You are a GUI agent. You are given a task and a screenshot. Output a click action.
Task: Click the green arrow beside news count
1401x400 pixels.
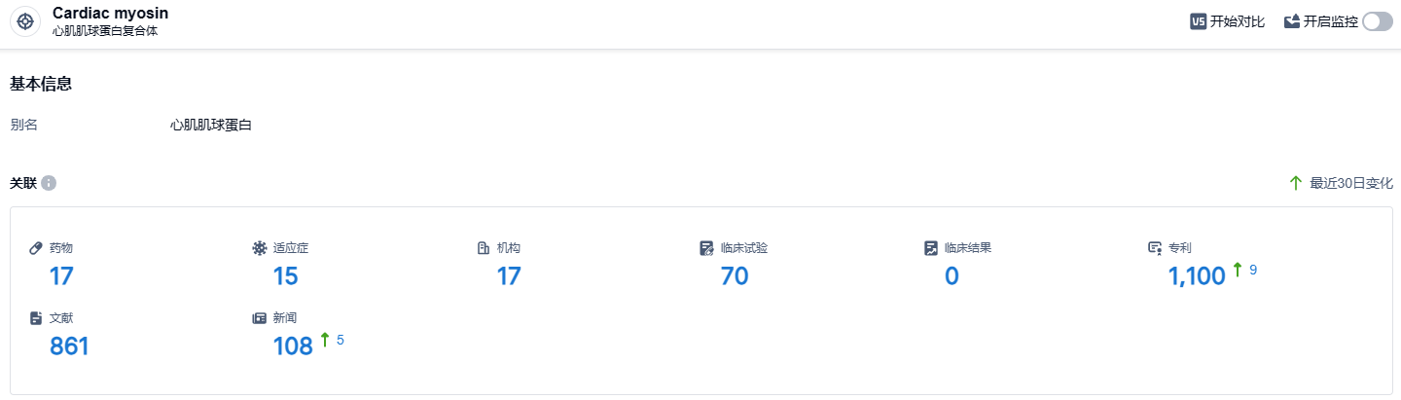tap(325, 340)
